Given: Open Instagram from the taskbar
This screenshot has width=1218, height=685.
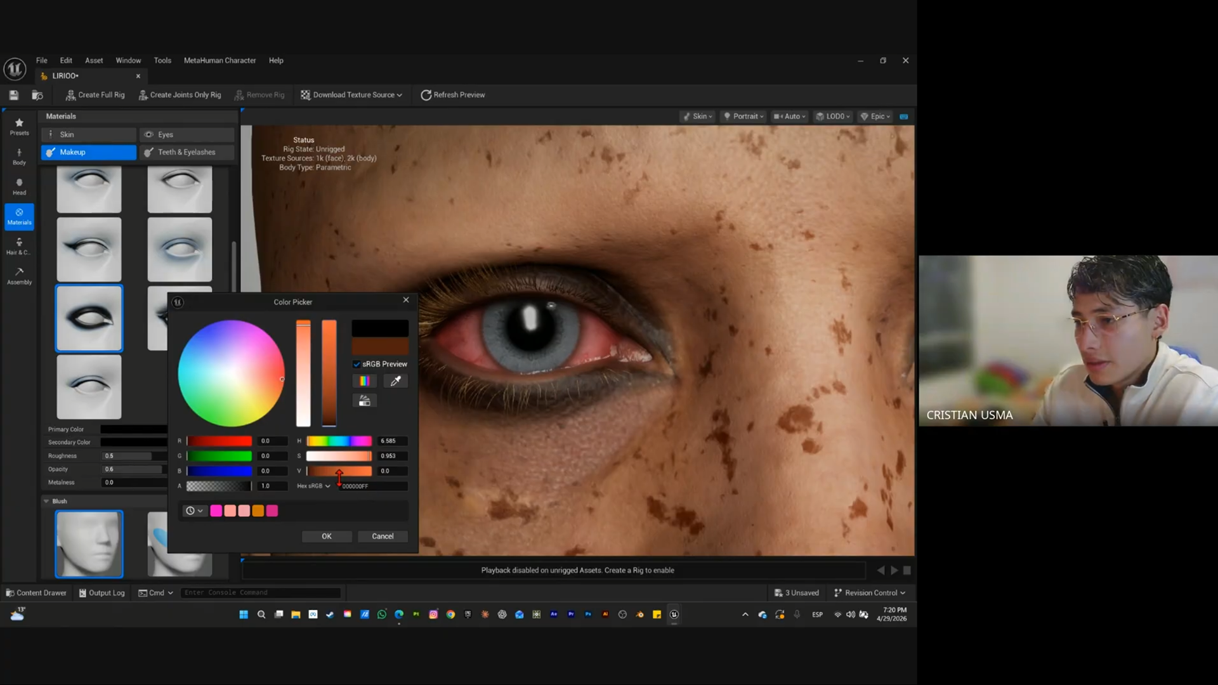Looking at the screenshot, I should point(433,614).
